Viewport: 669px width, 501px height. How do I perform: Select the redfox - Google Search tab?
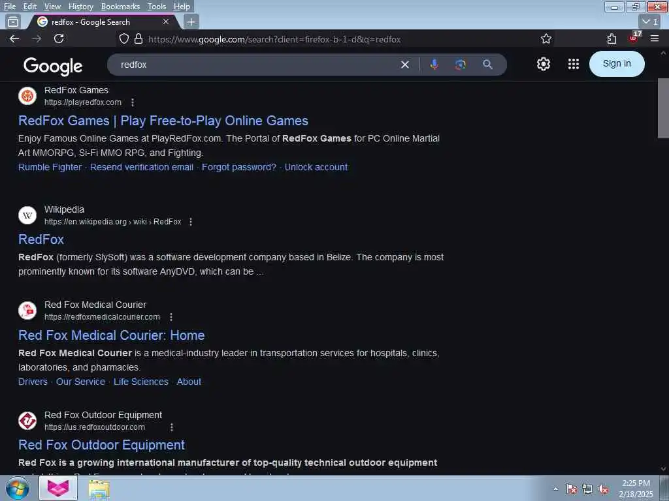105,22
